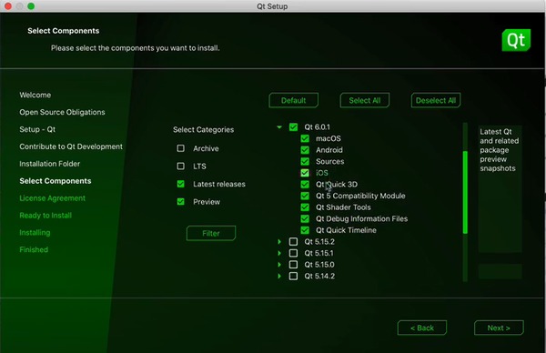
Task: Uncheck the Qt Quick Timeline checkbox
Action: point(305,230)
